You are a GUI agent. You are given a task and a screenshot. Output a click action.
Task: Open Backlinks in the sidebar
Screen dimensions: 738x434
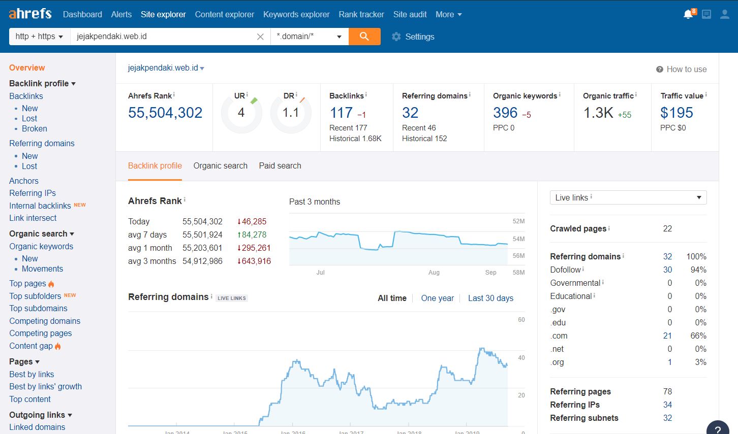tap(26, 96)
